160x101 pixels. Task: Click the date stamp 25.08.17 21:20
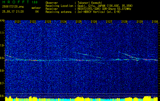coord(13,12)
